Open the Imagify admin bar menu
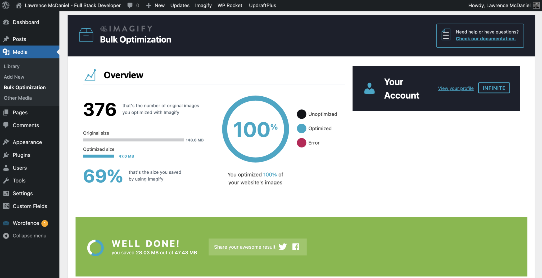542x278 pixels. coord(204,5)
